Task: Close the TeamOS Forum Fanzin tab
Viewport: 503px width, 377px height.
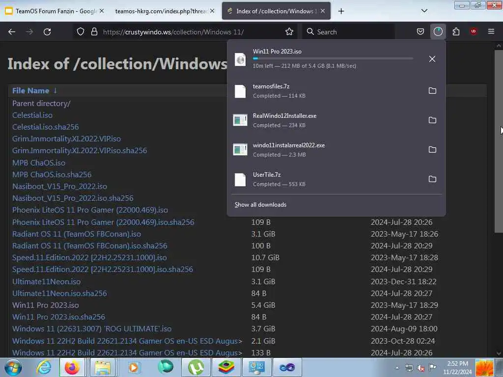Action: click(102, 11)
